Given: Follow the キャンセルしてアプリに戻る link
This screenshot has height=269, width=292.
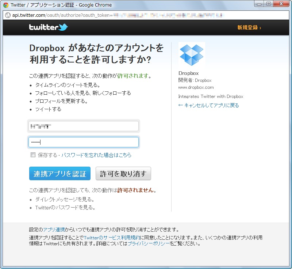Looking at the screenshot, I should [208, 105].
